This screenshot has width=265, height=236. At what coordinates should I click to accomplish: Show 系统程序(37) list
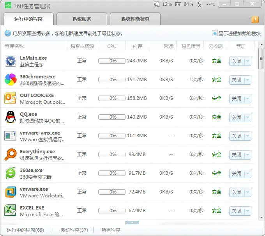(x=74, y=230)
